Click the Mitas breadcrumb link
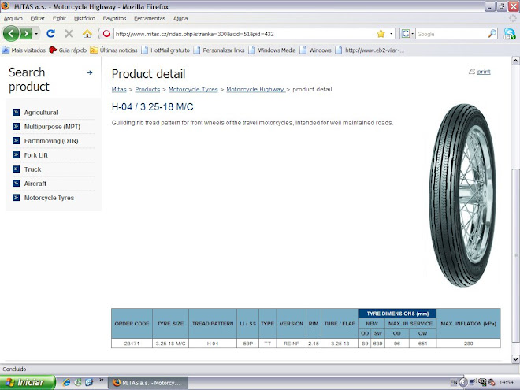The height and width of the screenshot is (390, 520). [x=119, y=90]
